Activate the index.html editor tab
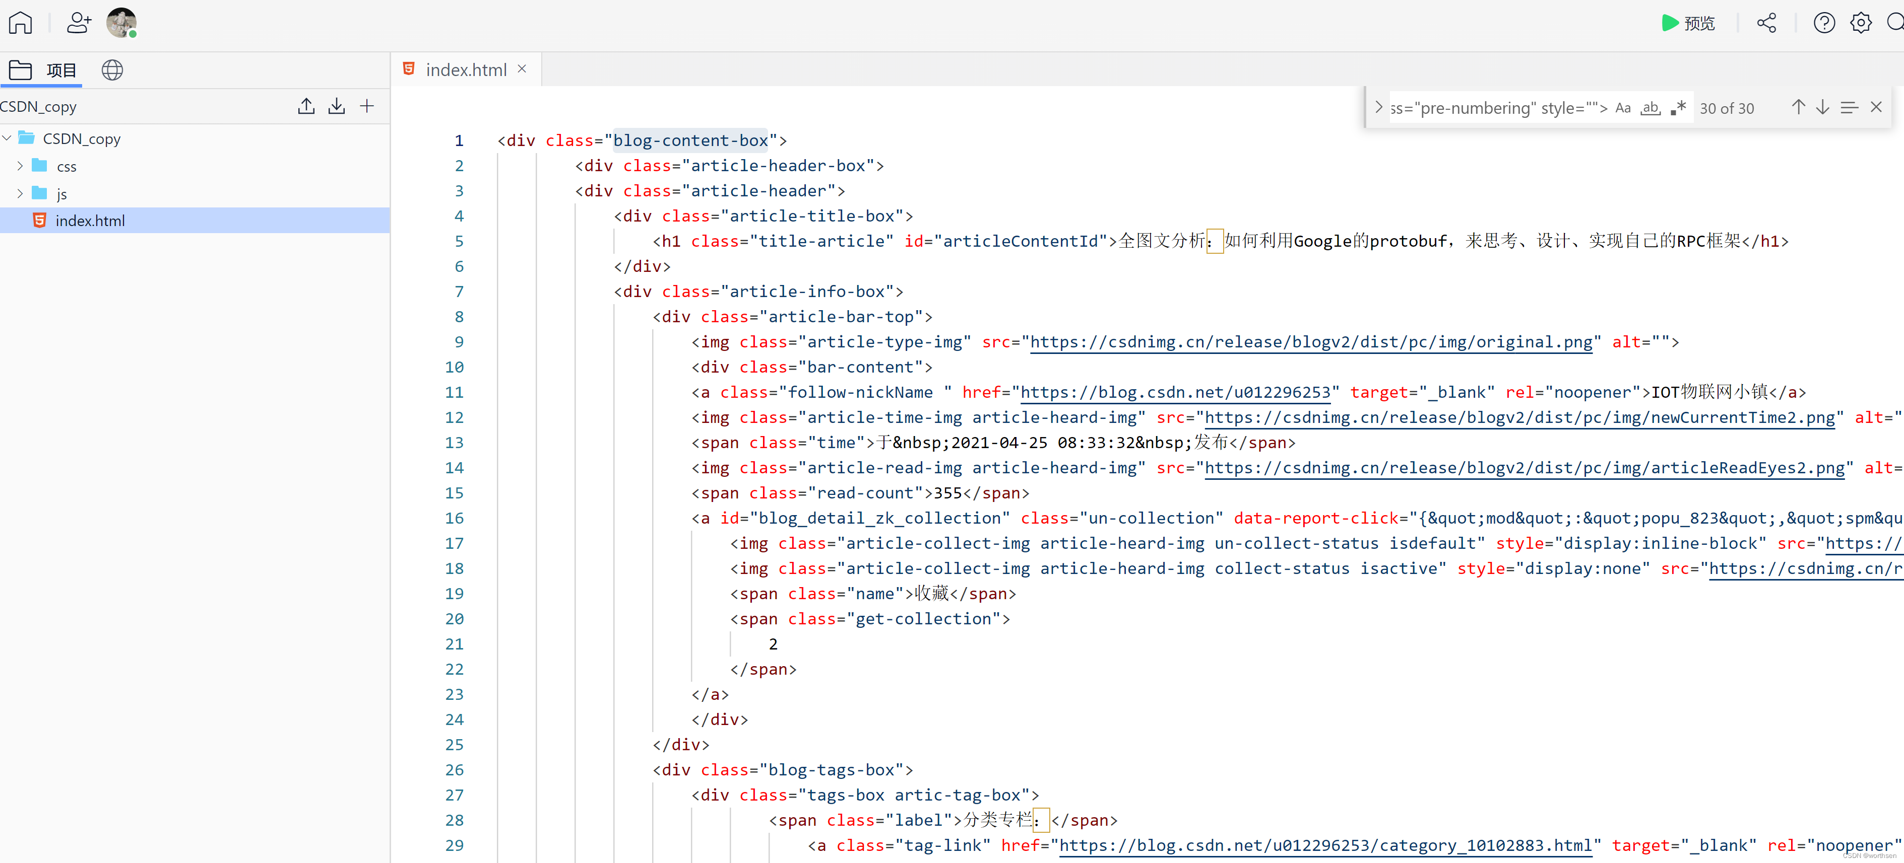1904x863 pixels. [x=466, y=69]
